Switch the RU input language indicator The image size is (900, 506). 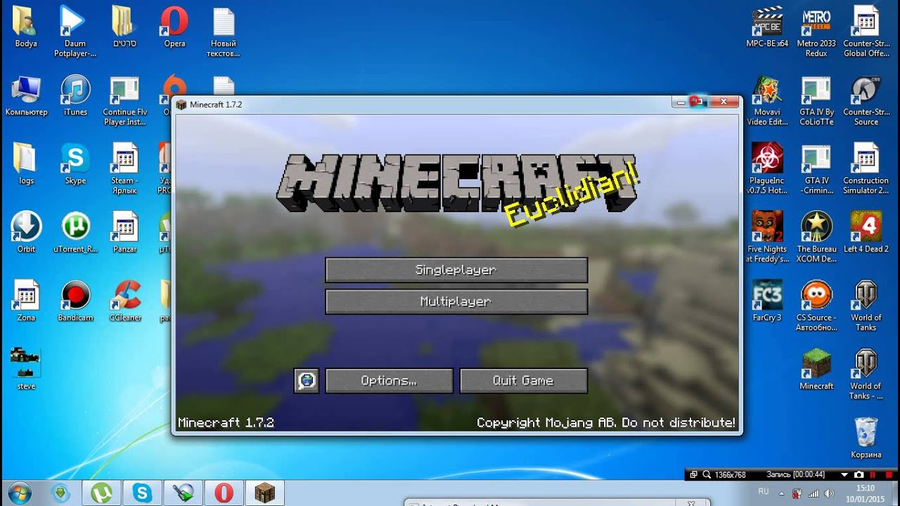point(764,493)
